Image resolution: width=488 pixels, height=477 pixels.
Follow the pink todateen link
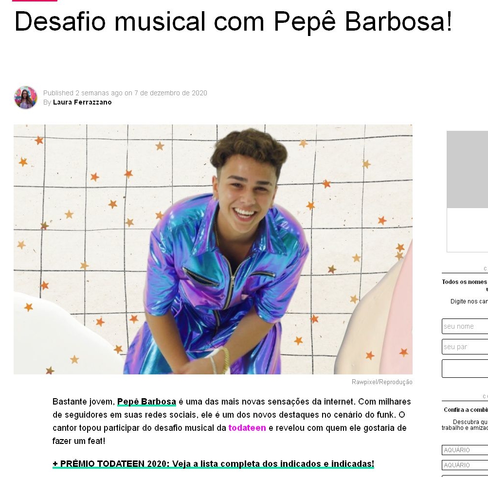pyautogui.click(x=247, y=428)
